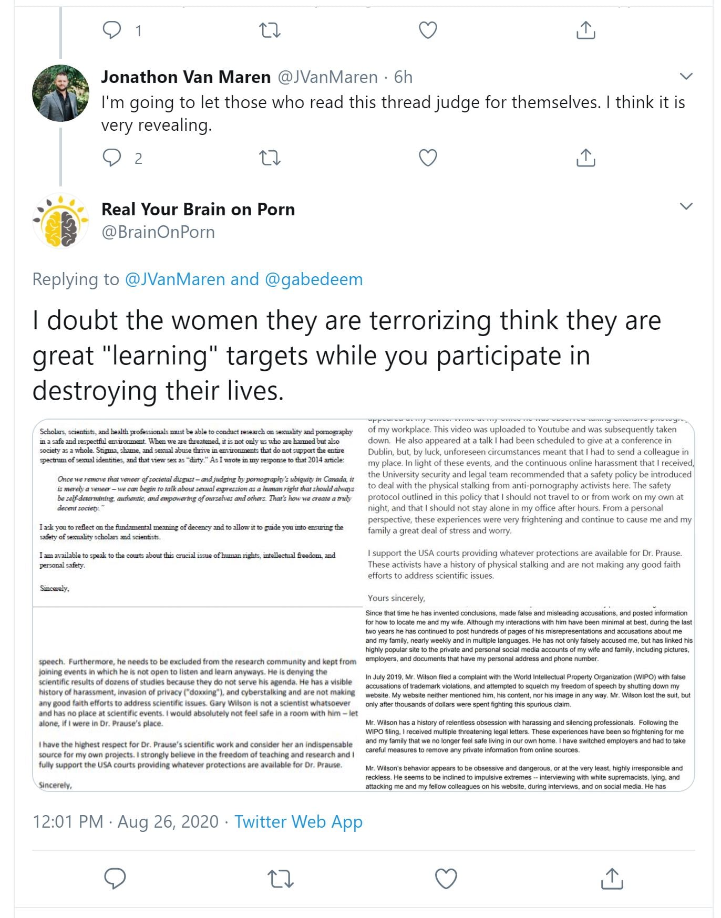
Task: Visit the @gabedeem mention link
Action: pyautogui.click(x=314, y=279)
